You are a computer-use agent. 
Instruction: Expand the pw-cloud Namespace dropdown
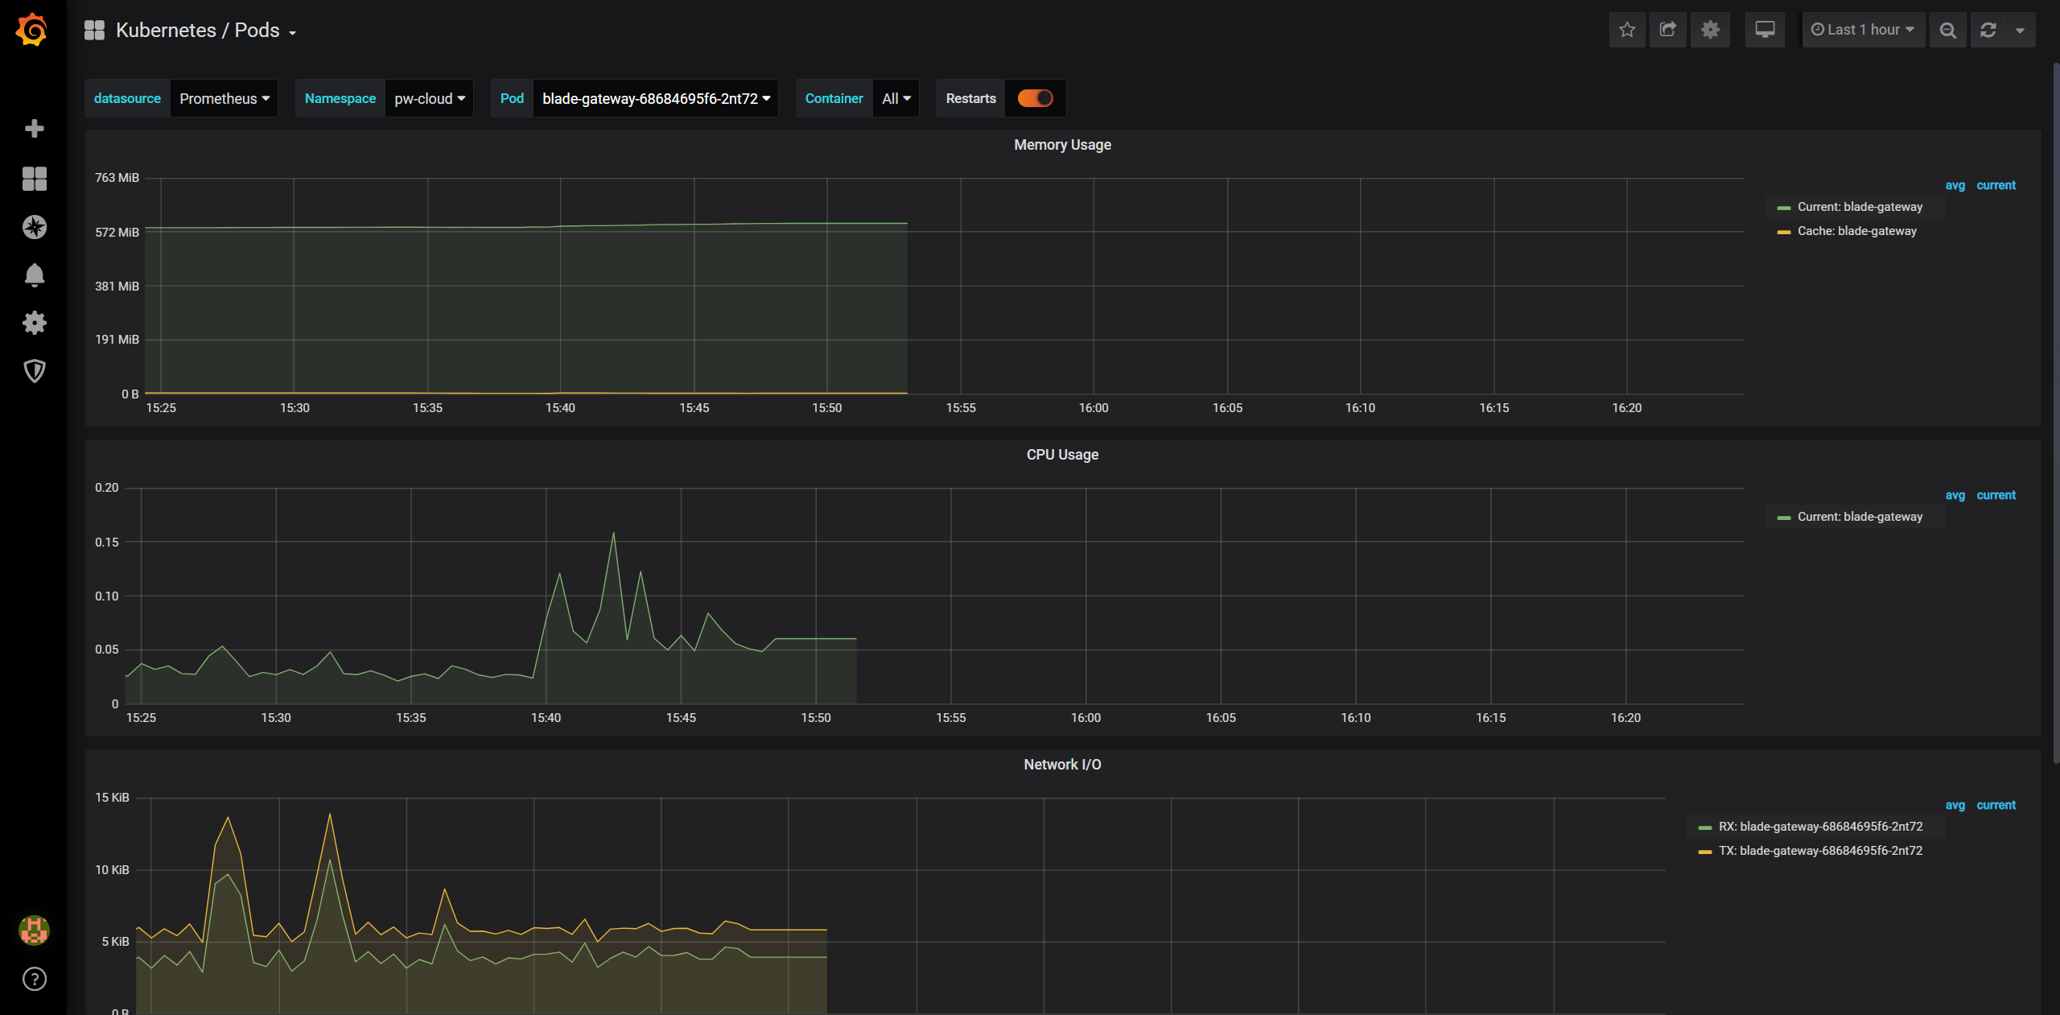pos(429,98)
